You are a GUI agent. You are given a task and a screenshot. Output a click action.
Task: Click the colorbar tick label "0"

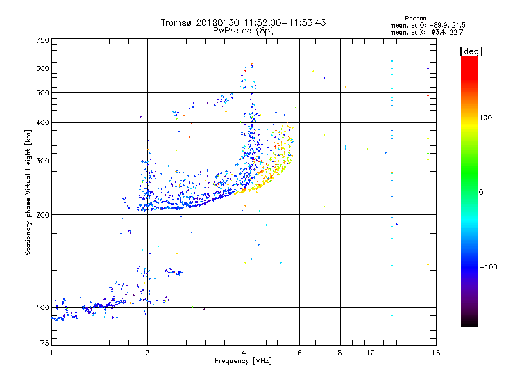(481, 193)
